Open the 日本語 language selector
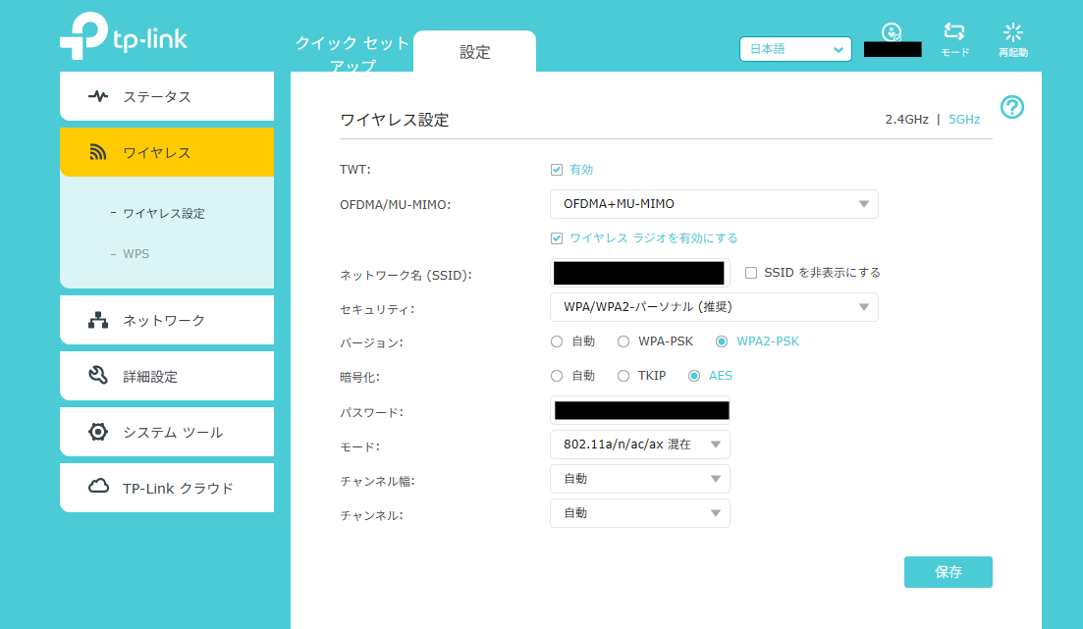Viewport: 1083px width, 629px height. tap(795, 49)
